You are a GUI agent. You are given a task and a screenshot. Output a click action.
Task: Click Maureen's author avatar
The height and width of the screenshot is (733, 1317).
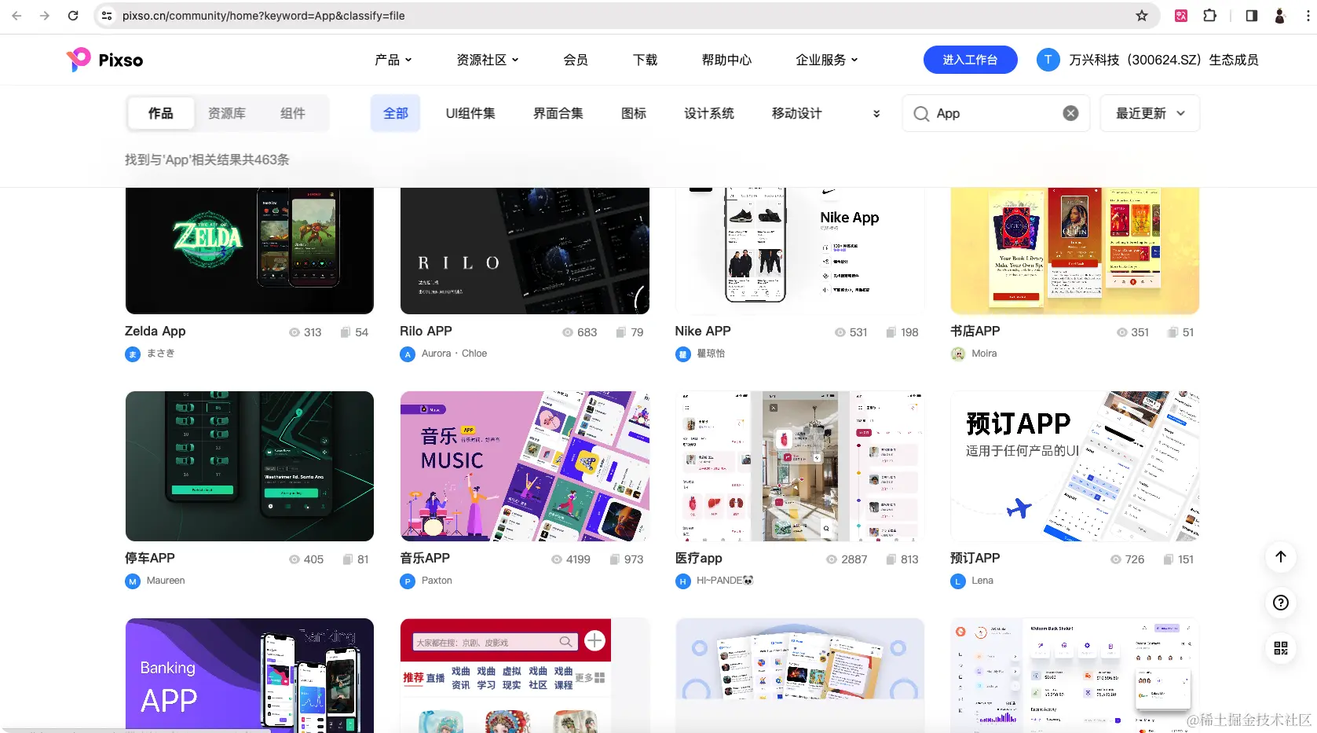pyautogui.click(x=133, y=581)
